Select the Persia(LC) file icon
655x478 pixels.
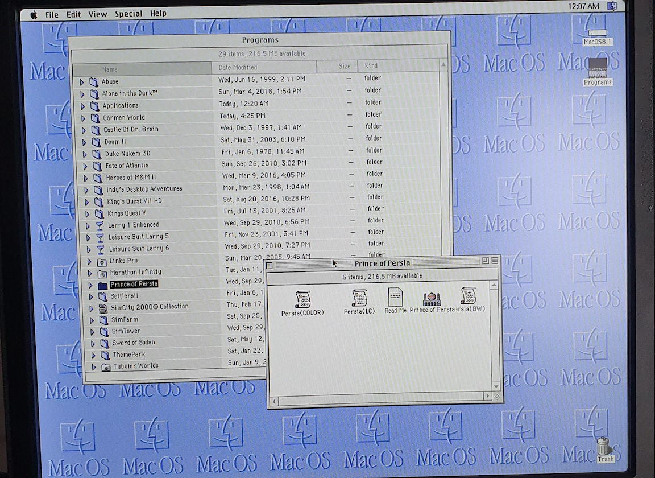(x=359, y=298)
